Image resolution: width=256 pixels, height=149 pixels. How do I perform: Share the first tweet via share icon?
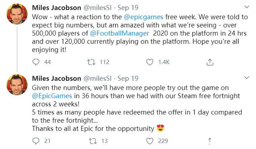210,62
